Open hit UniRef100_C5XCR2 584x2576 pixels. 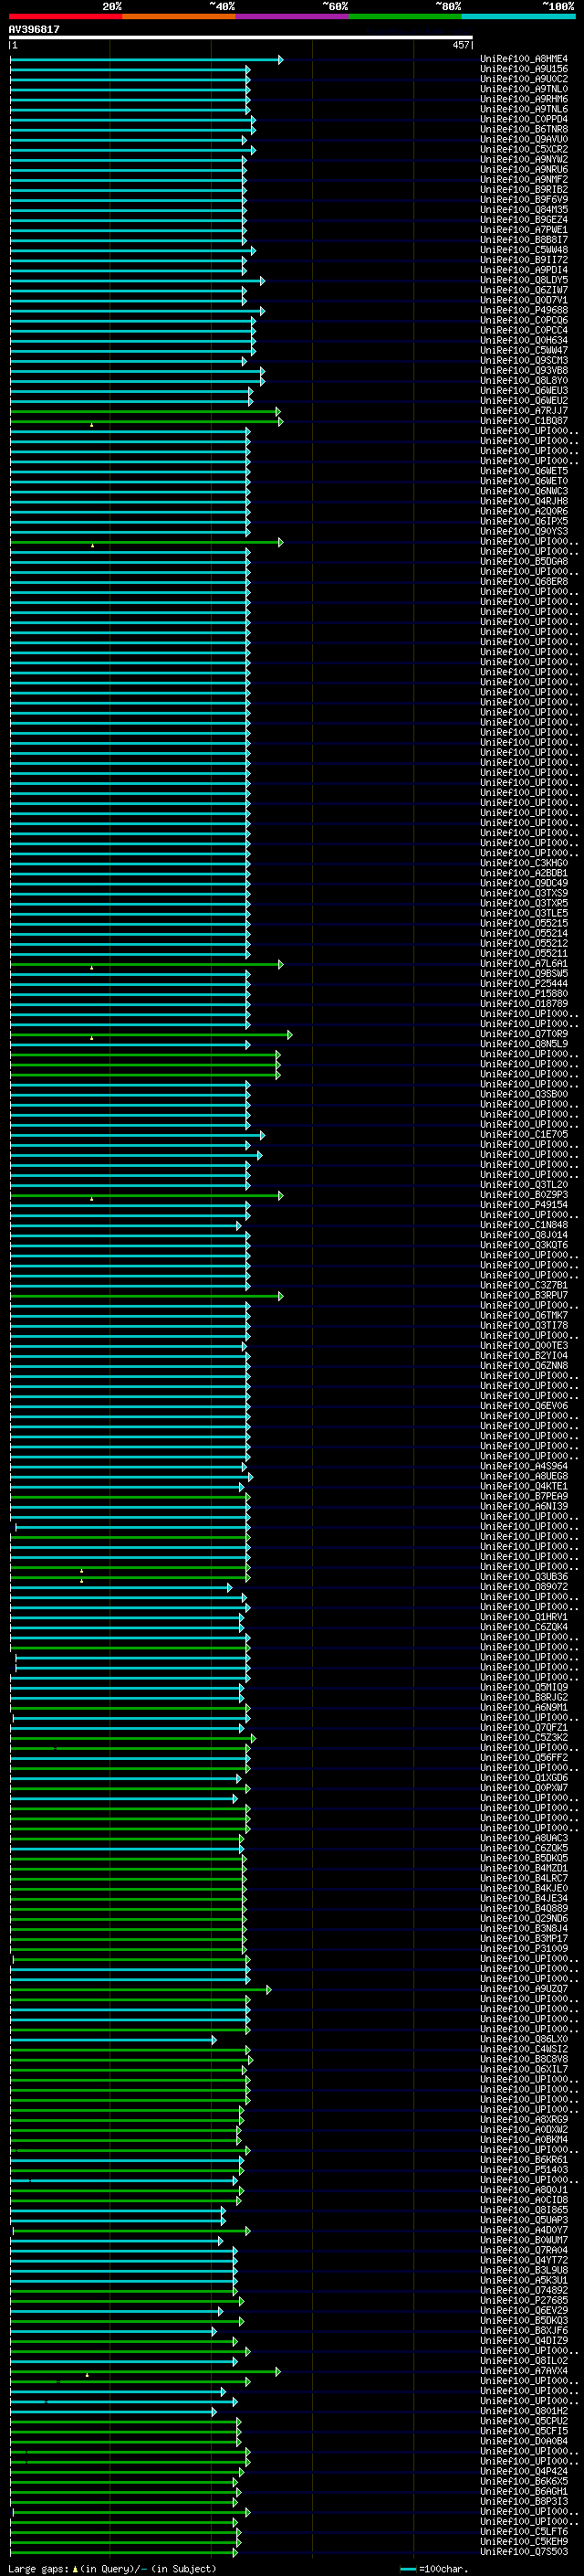pyautogui.click(x=523, y=149)
